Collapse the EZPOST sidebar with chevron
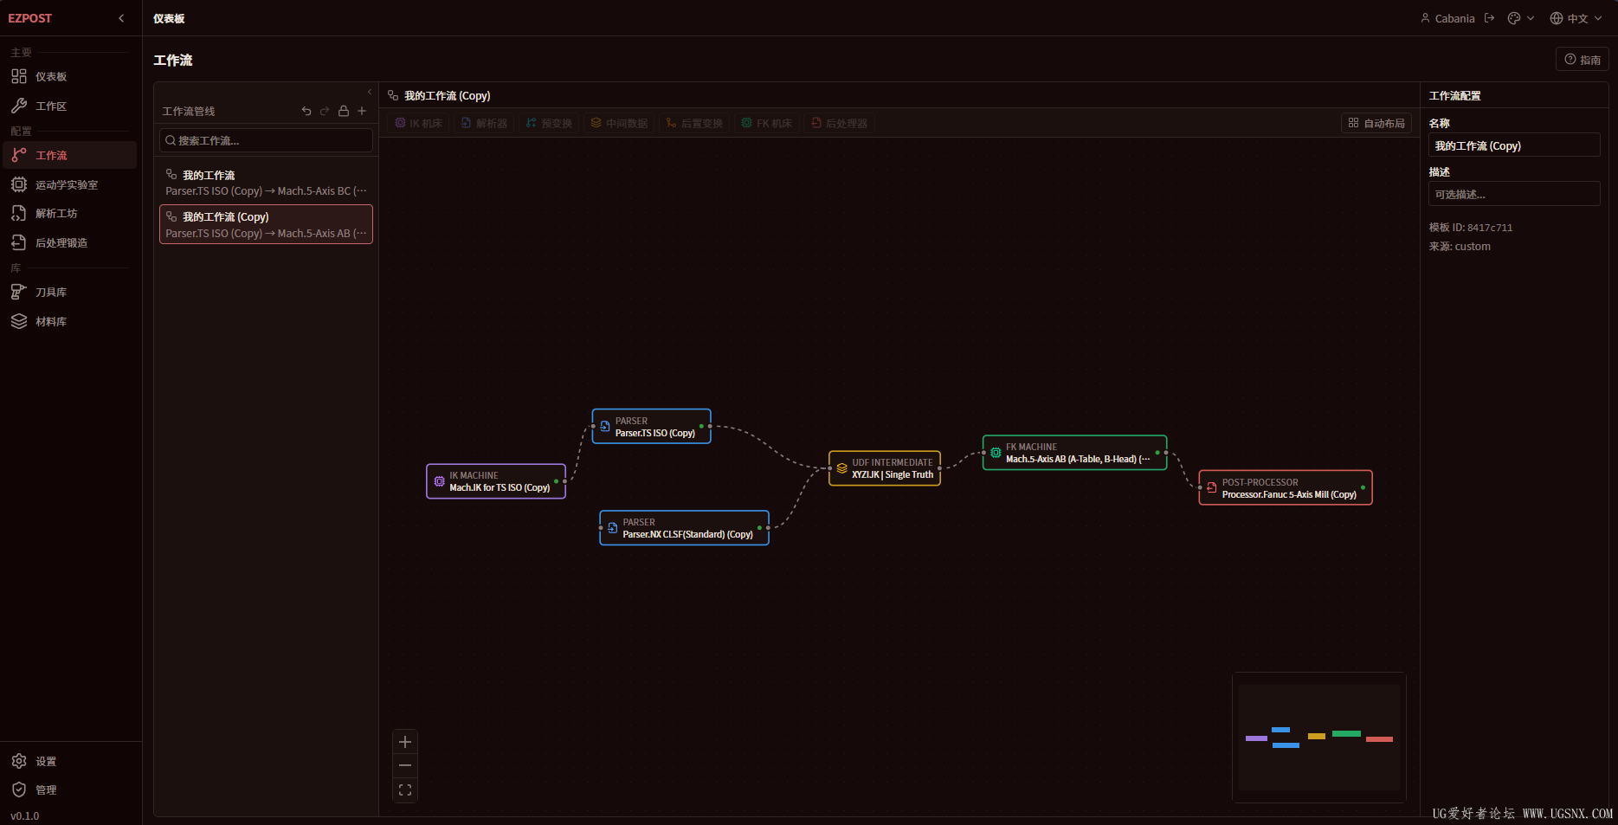Viewport: 1618px width, 825px height. (121, 18)
